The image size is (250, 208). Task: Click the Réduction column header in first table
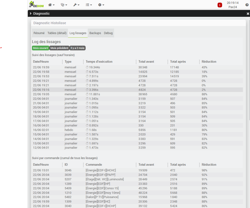(209, 62)
